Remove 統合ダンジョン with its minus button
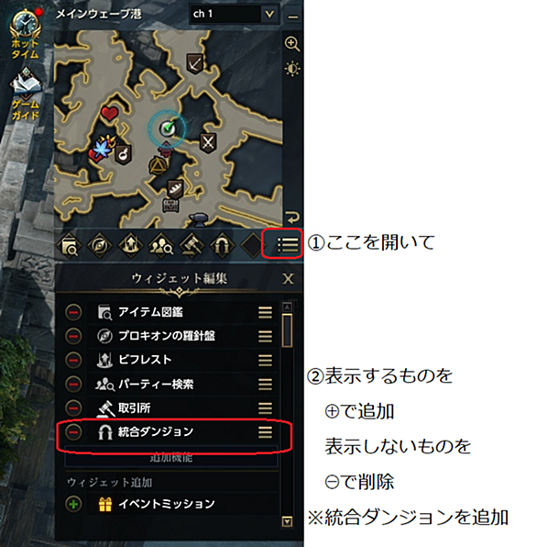 tap(73, 432)
